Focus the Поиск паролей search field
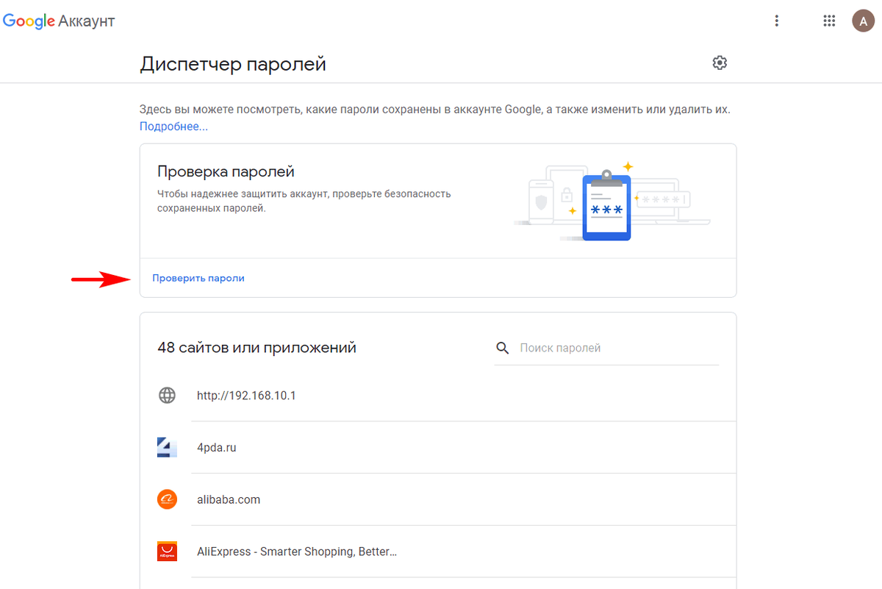Screen dimensions: 882x589 (x=617, y=348)
